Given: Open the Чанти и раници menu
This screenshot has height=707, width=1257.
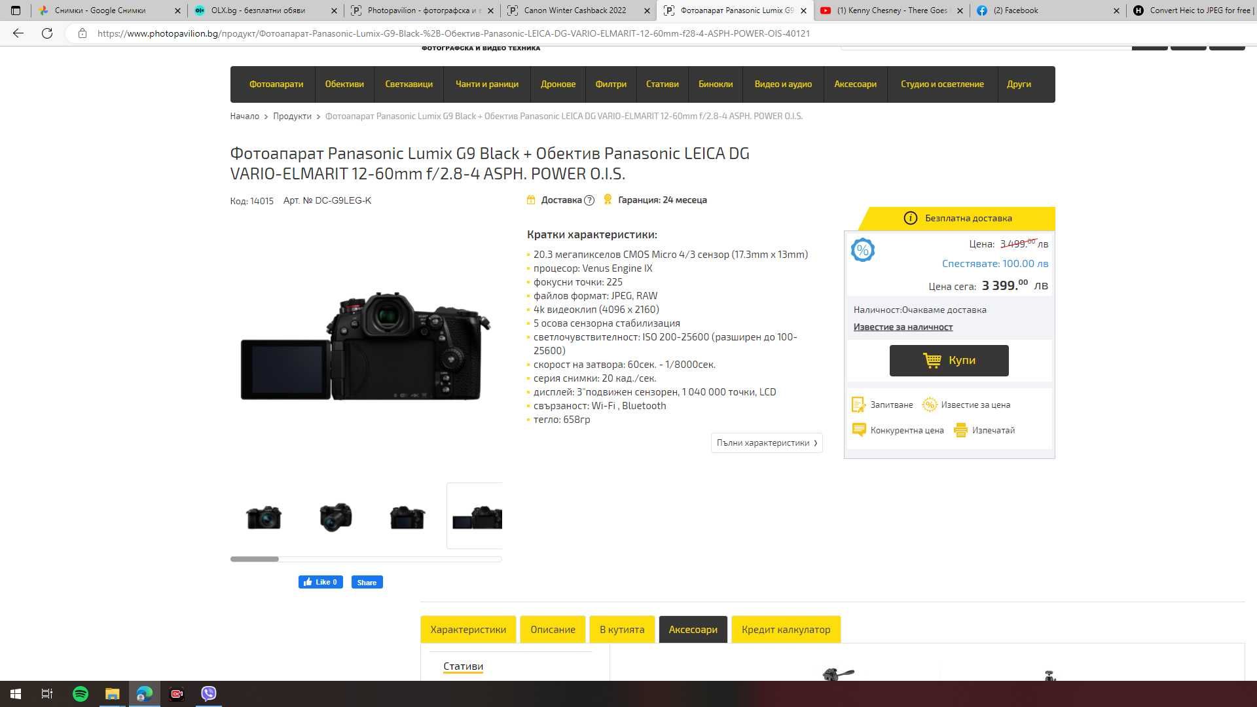Looking at the screenshot, I should [486, 84].
